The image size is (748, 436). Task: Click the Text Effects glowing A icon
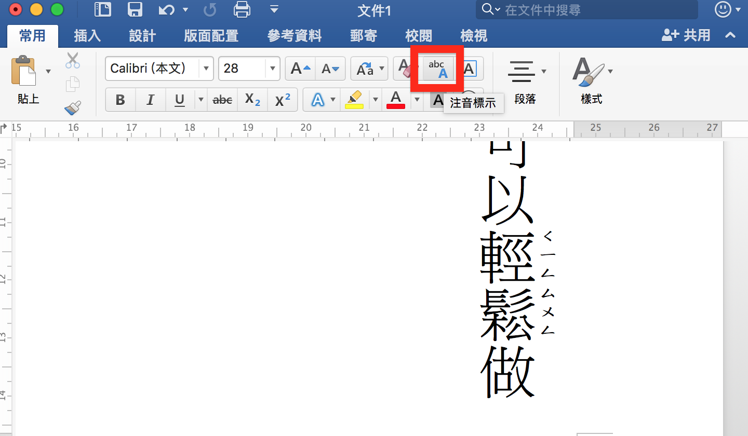tap(317, 99)
